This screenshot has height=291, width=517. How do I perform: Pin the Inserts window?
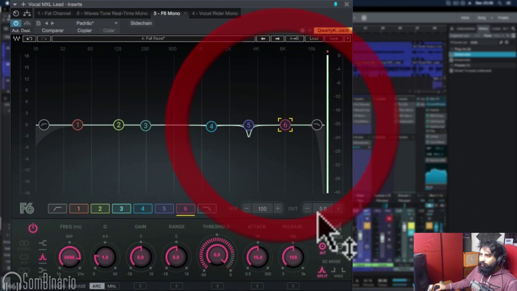335,4
